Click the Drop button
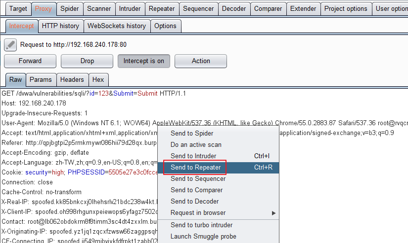This screenshot has height=243, width=408. tap(87, 61)
